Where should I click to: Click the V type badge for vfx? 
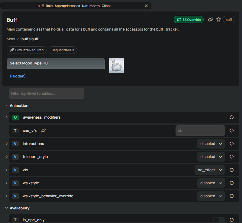(15, 170)
